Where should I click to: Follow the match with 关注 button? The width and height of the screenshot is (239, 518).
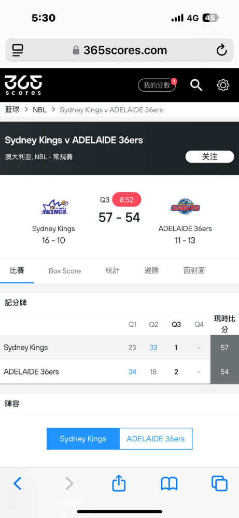pyautogui.click(x=209, y=156)
